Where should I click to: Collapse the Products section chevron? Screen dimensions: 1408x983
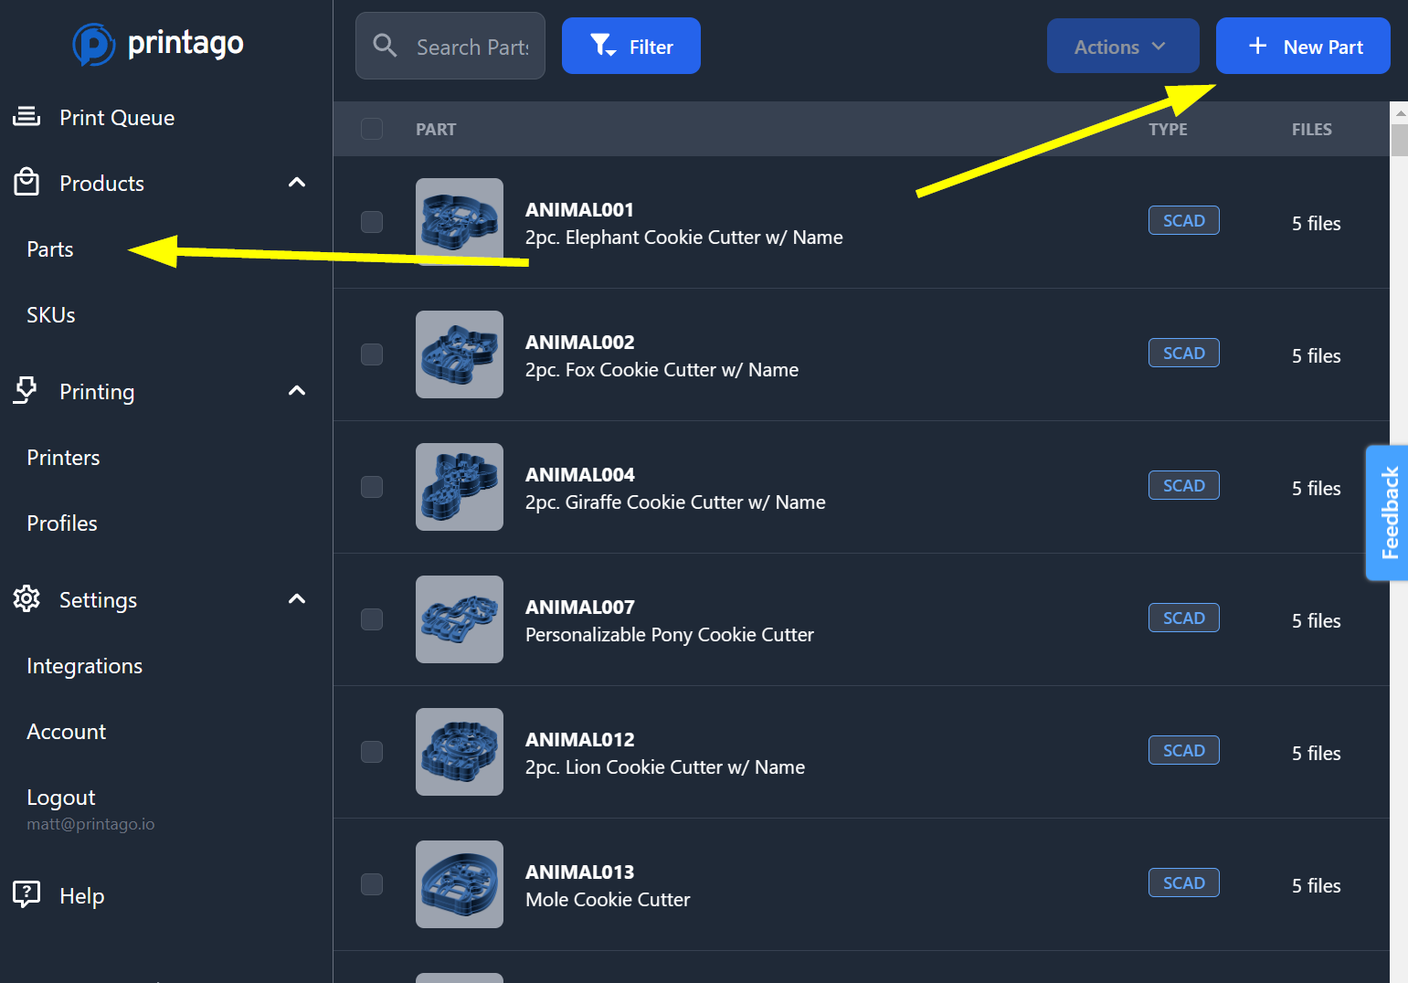[297, 183]
